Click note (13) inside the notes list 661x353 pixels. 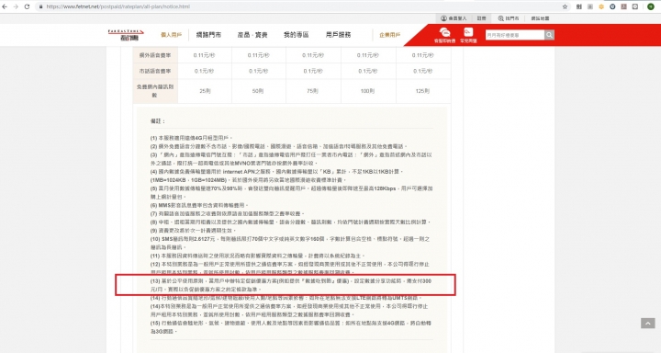pyautogui.click(x=290, y=285)
